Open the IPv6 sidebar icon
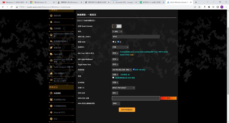Image resolution: width=229 pixels, height=123 pixels. [51, 119]
